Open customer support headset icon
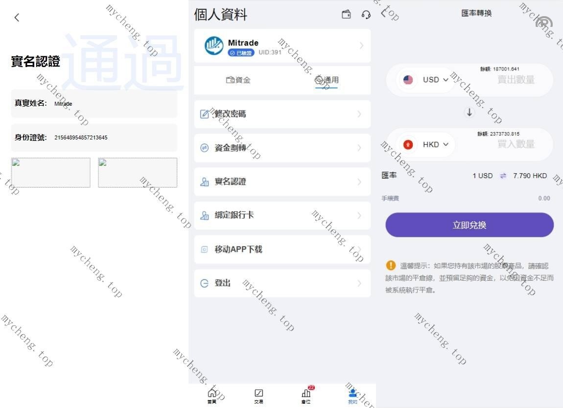Viewport: 563px width, 408px height. (366, 15)
